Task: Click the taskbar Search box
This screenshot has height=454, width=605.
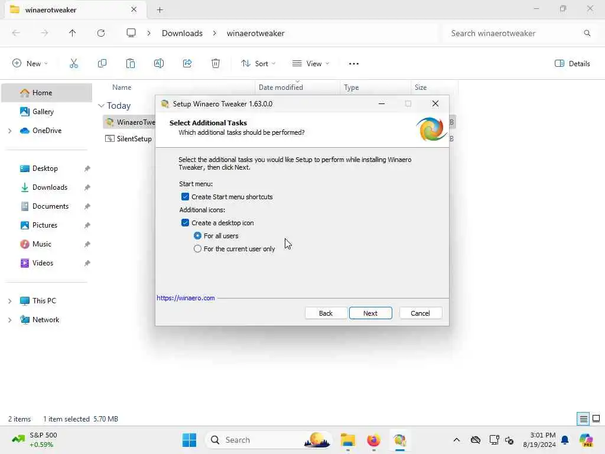Action: tap(269, 440)
